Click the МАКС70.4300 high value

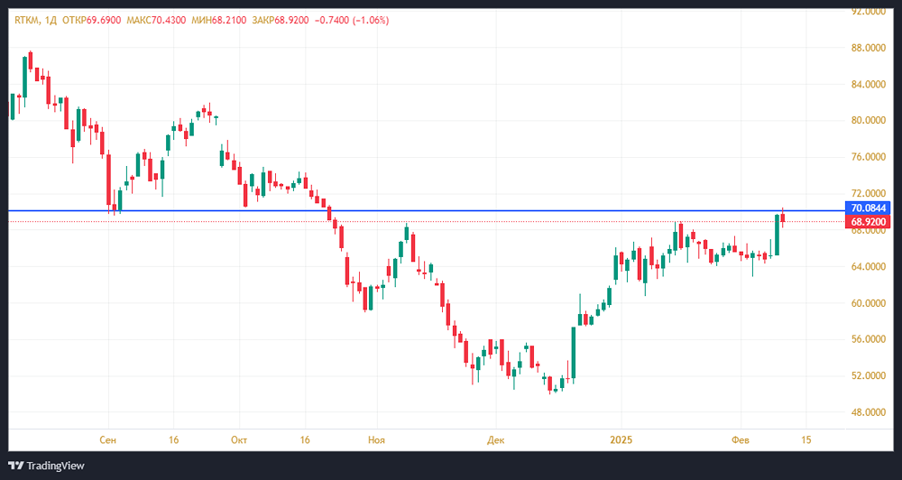tap(156, 20)
